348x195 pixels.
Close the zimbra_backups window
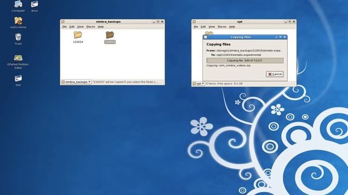(x=162, y=22)
